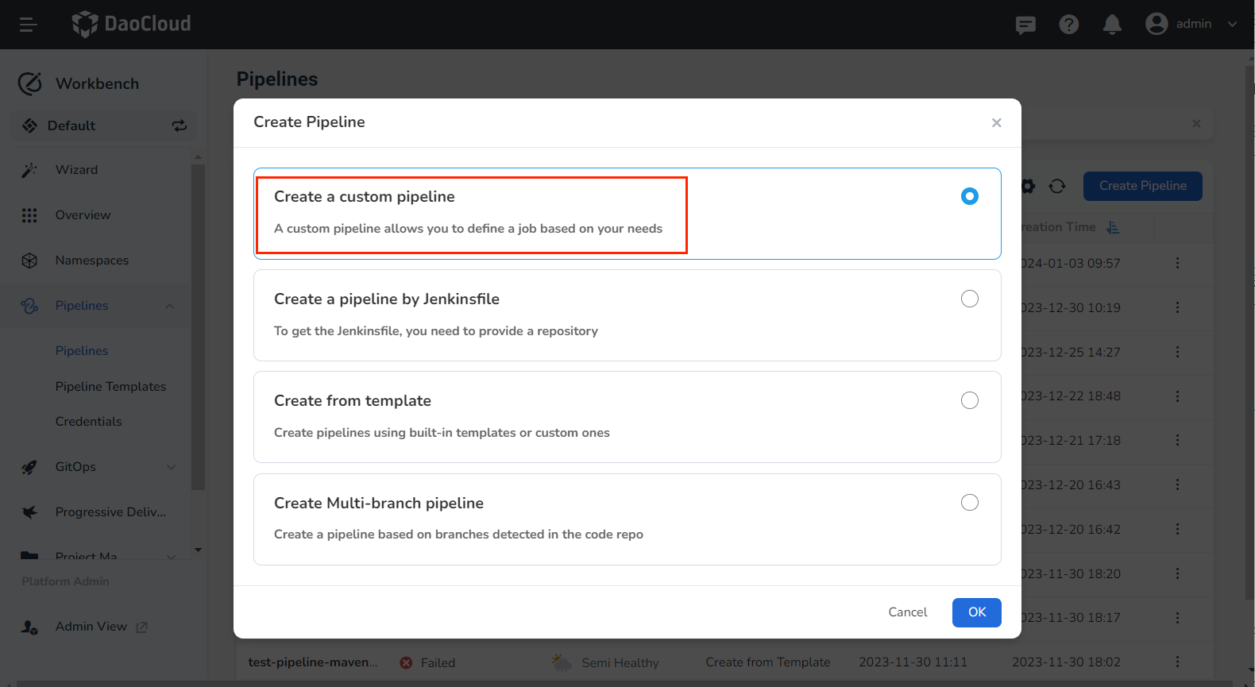Click the refresh icon near Create Pipeline
This screenshot has height=687, width=1255.
tap(1057, 186)
